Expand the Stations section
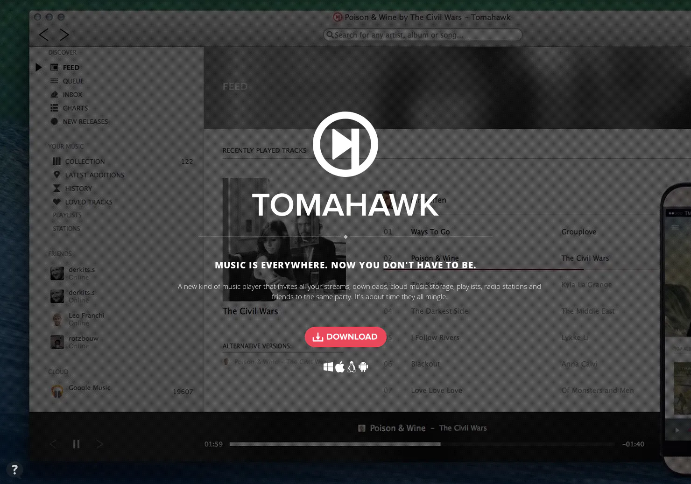This screenshot has height=484, width=691. [x=66, y=229]
